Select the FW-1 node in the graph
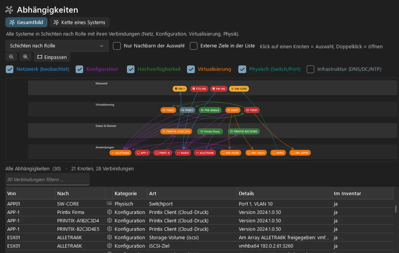The height and width of the screenshot is (253, 399). tap(180, 89)
